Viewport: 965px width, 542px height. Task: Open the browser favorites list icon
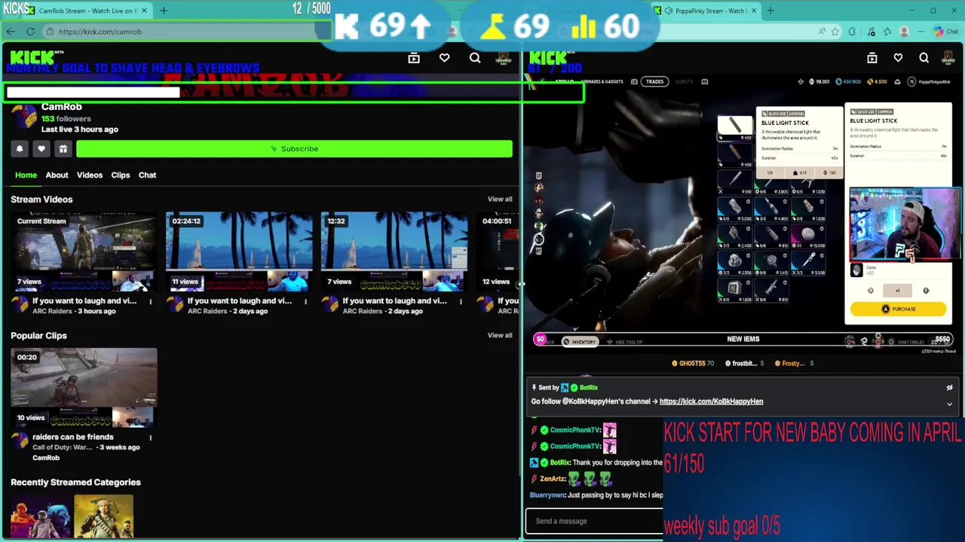point(887,32)
